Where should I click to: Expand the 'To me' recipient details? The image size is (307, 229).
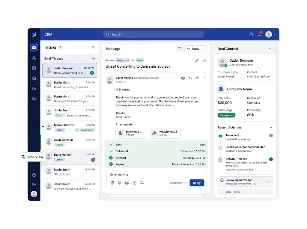pos(121,82)
